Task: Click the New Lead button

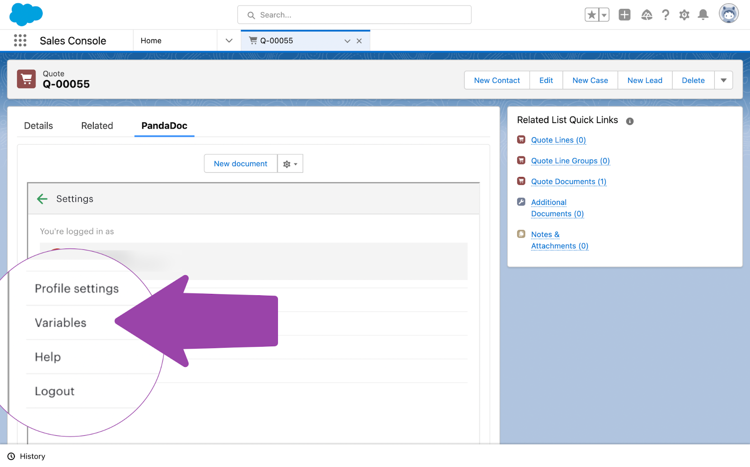Action: pyautogui.click(x=645, y=80)
